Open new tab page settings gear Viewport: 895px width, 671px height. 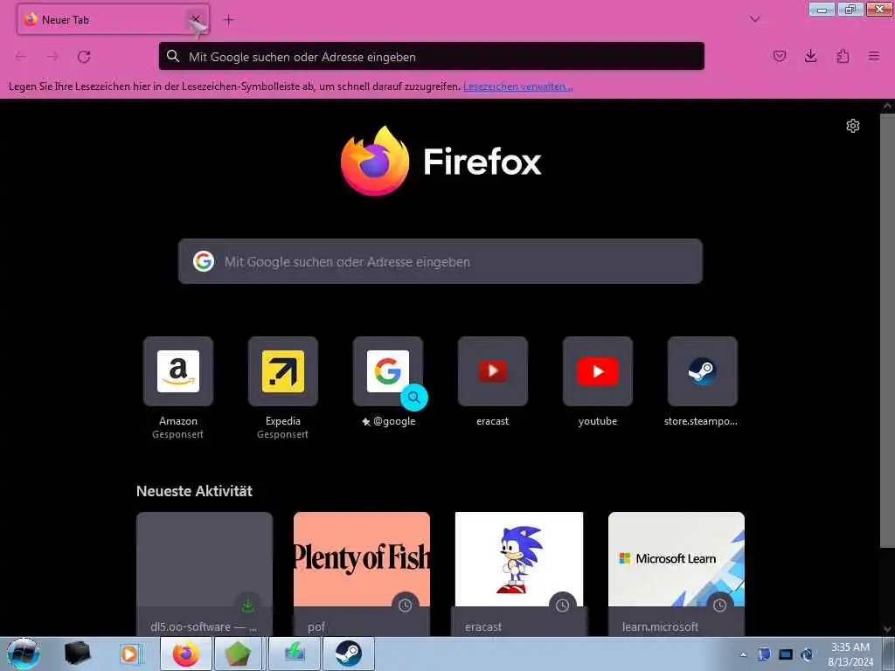tap(853, 126)
